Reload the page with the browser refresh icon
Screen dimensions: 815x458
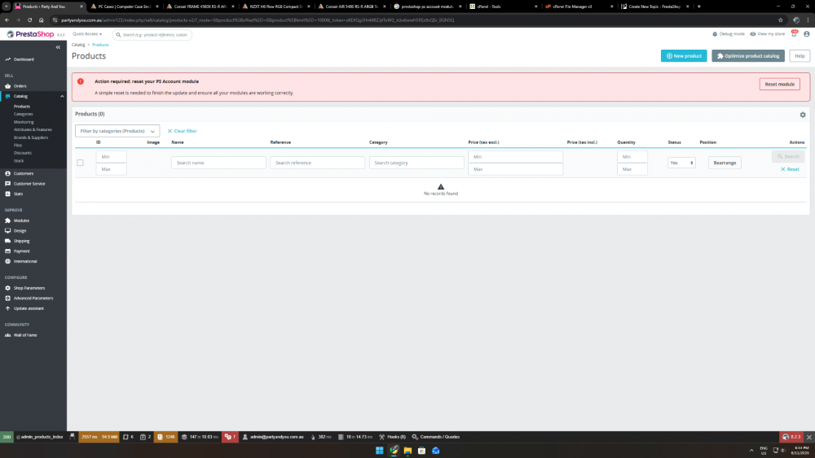tap(29, 20)
